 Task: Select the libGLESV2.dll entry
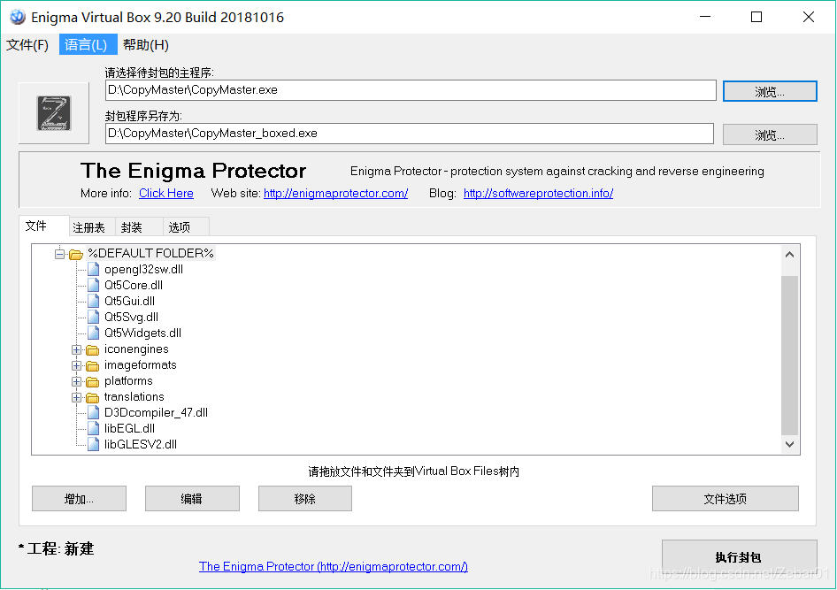[x=141, y=444]
